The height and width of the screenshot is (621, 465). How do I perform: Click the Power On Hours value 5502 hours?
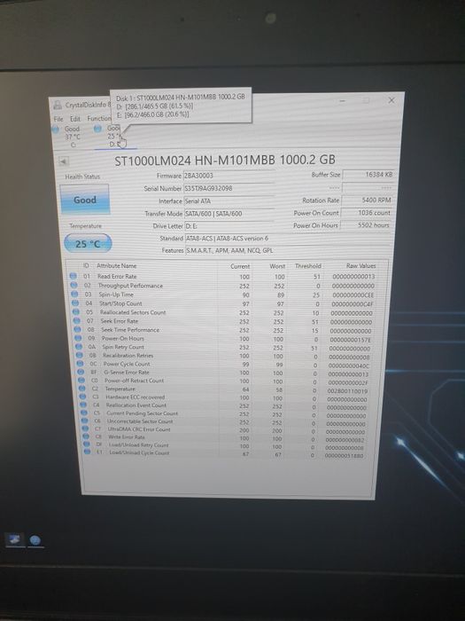[365, 225]
